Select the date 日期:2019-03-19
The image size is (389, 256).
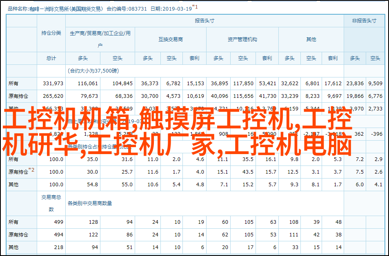(171, 9)
